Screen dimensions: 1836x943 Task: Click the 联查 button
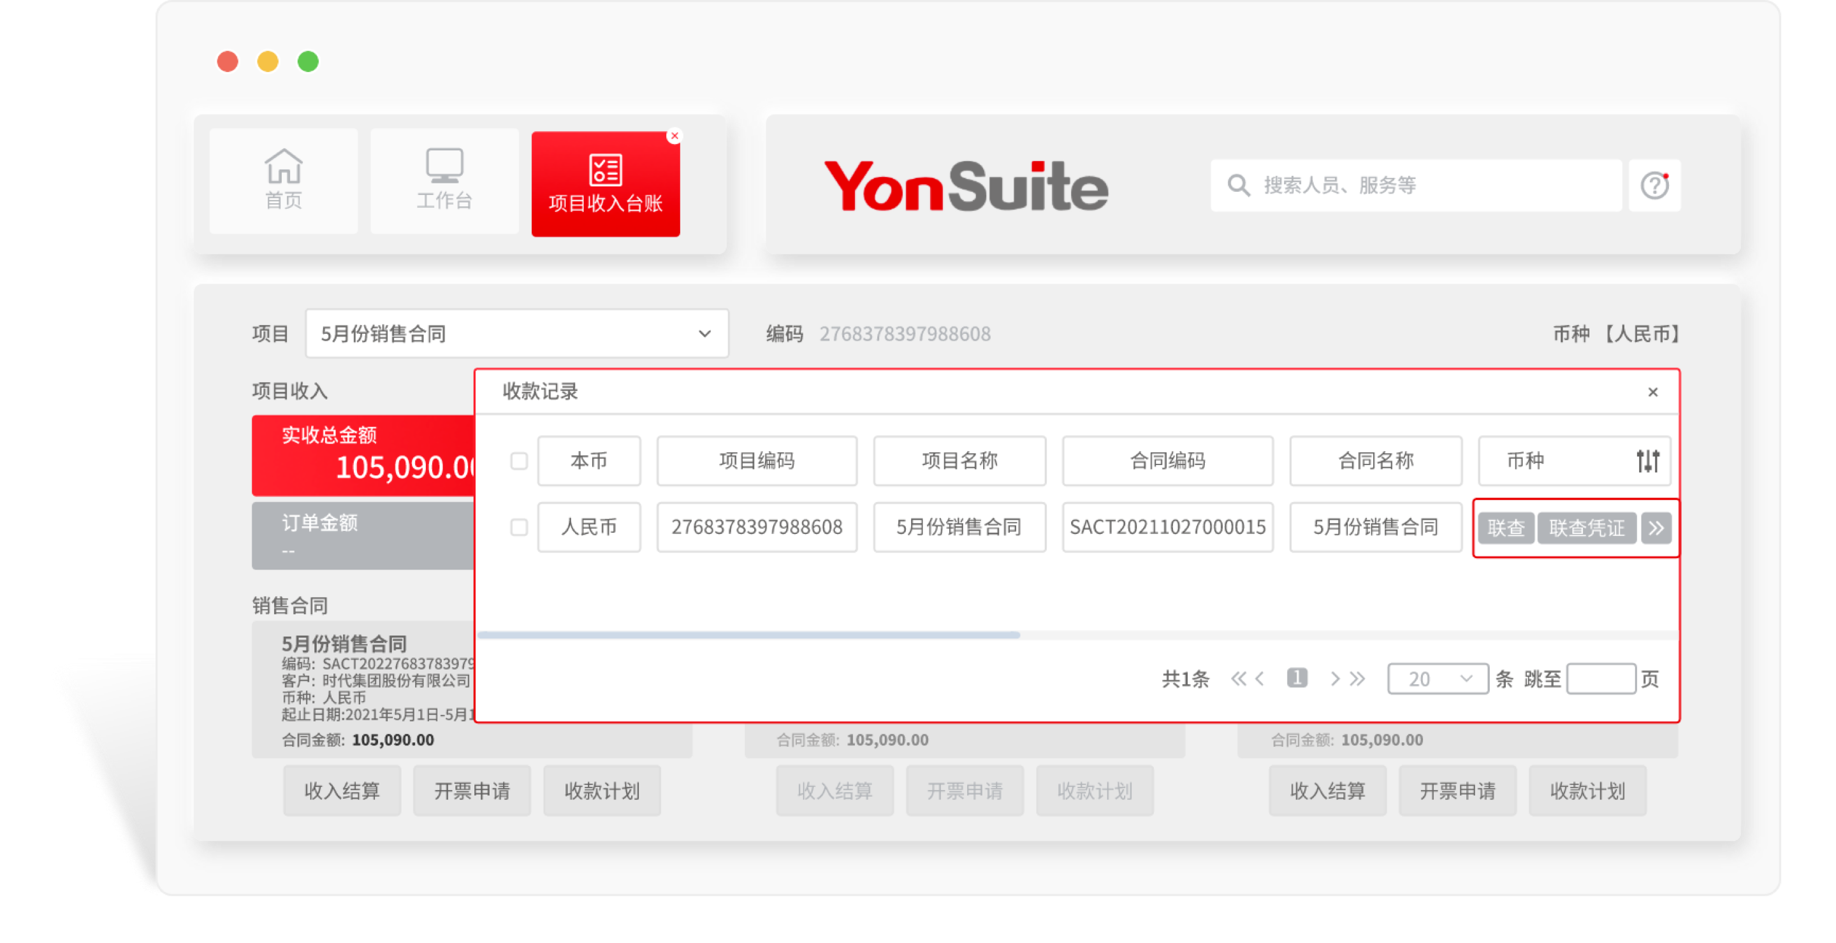(1505, 527)
